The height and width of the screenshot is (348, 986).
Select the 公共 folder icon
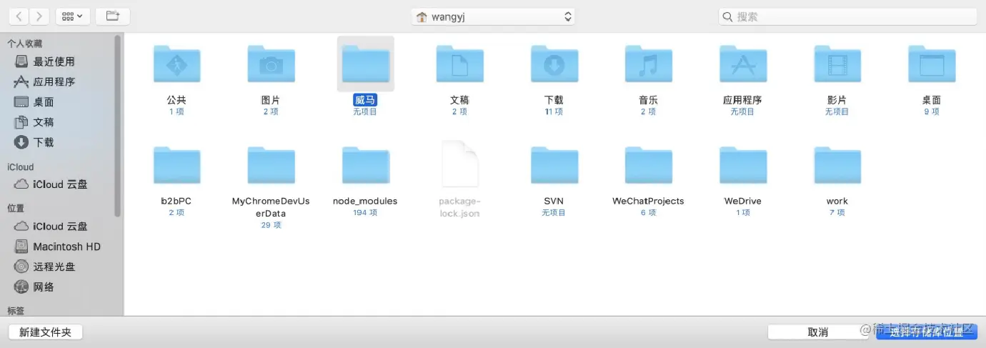(x=176, y=64)
